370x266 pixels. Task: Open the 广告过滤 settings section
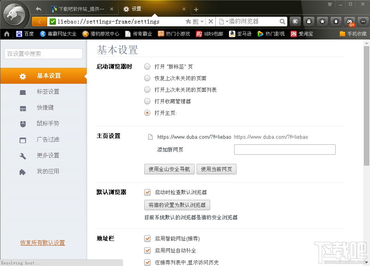44,139
